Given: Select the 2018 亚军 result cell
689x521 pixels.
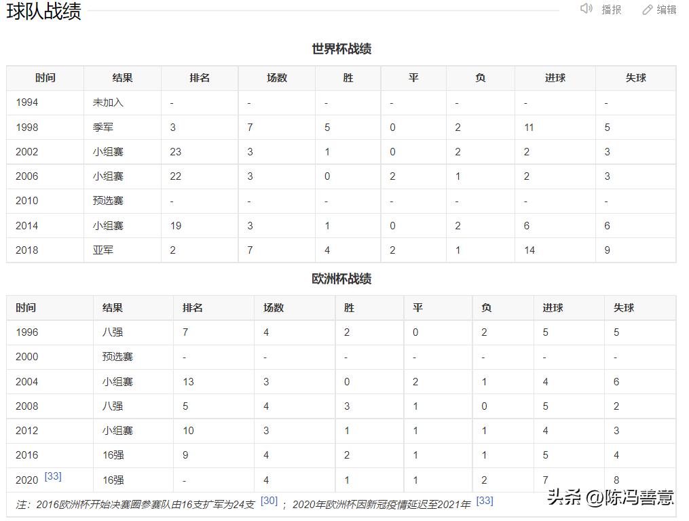Looking at the screenshot, I should pyautogui.click(x=103, y=250).
